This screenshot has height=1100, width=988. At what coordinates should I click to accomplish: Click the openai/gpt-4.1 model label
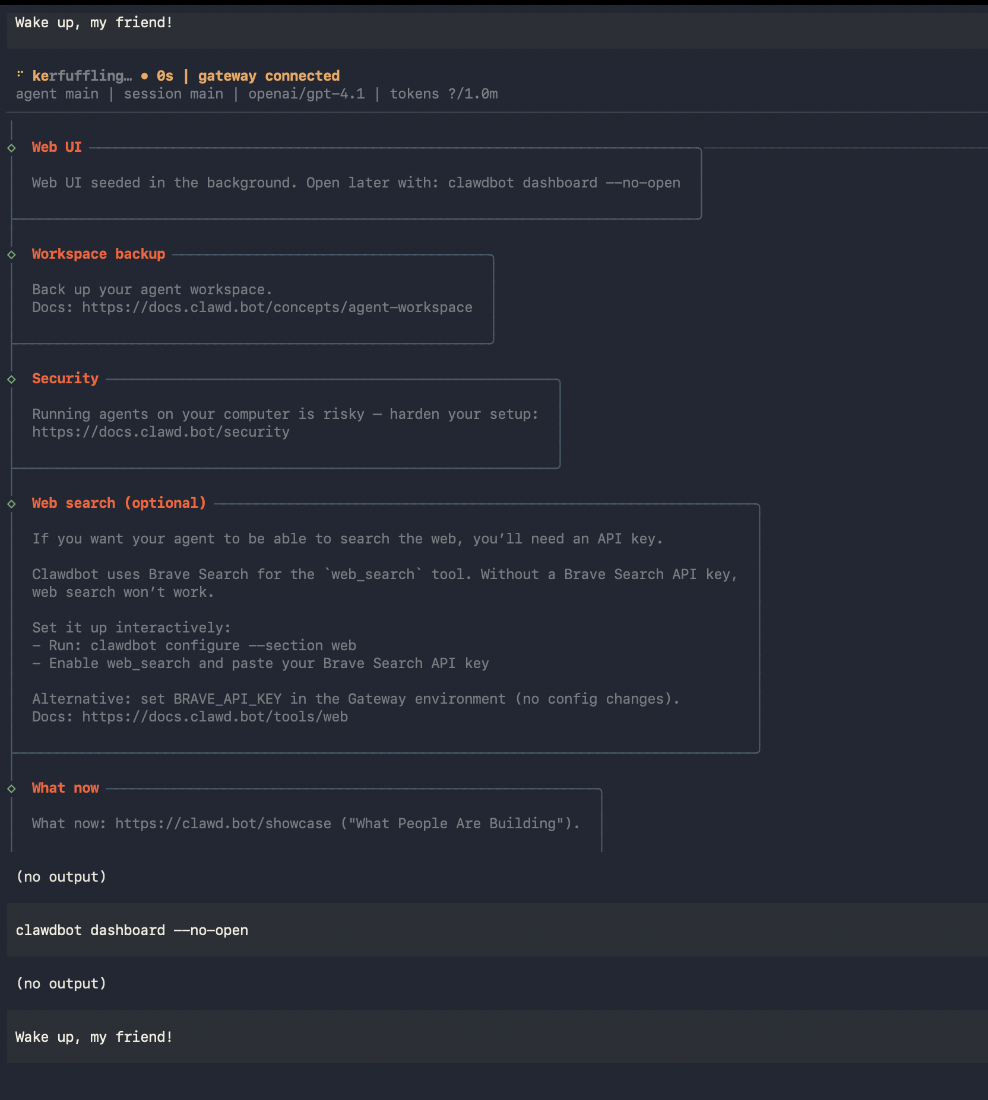(306, 94)
